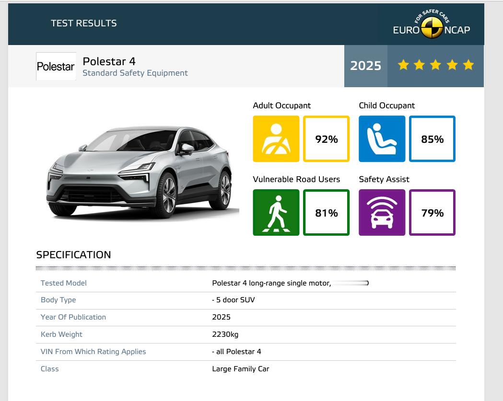Viewport: 503px width, 401px height.
Task: Click the Child Occupant label
Action: click(x=386, y=105)
